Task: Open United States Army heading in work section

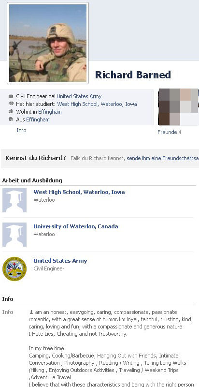Action: click(x=60, y=261)
